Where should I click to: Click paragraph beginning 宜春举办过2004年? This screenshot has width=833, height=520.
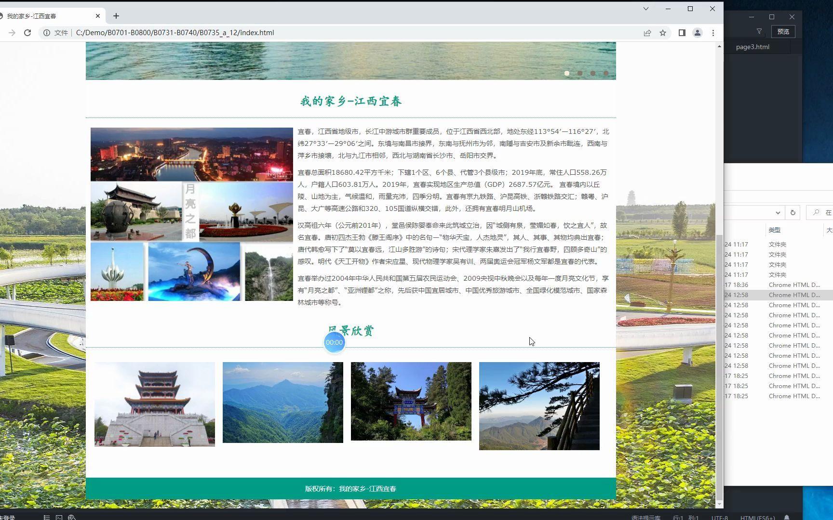coord(453,290)
